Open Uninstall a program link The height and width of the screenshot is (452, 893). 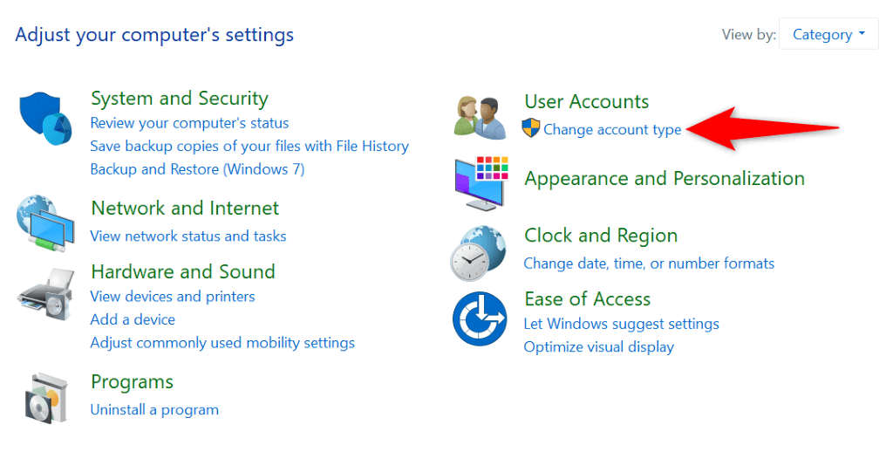point(154,409)
